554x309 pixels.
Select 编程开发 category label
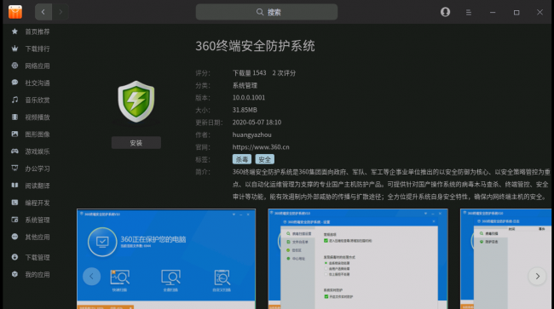click(x=38, y=203)
